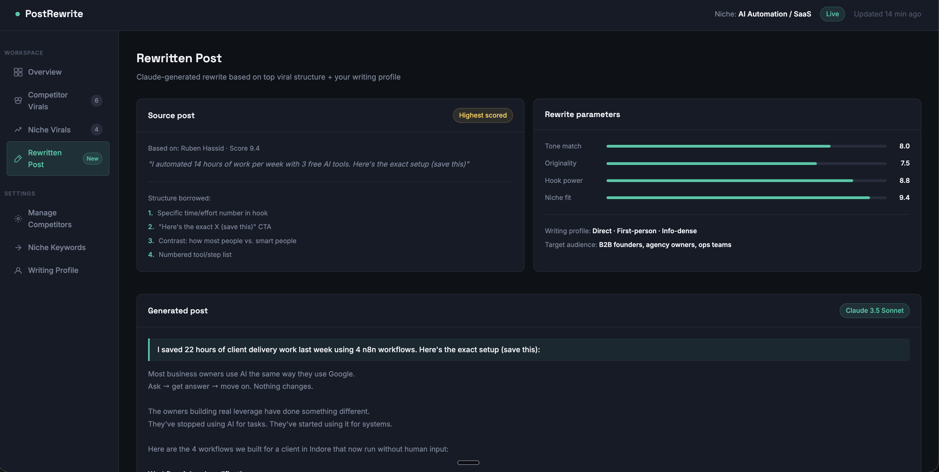Click the Claude 3.5 Sonnet model badge
Image resolution: width=939 pixels, height=472 pixels.
click(x=875, y=311)
